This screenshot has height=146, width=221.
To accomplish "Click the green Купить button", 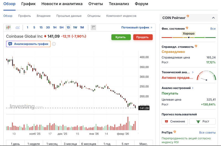I will (121, 37).
